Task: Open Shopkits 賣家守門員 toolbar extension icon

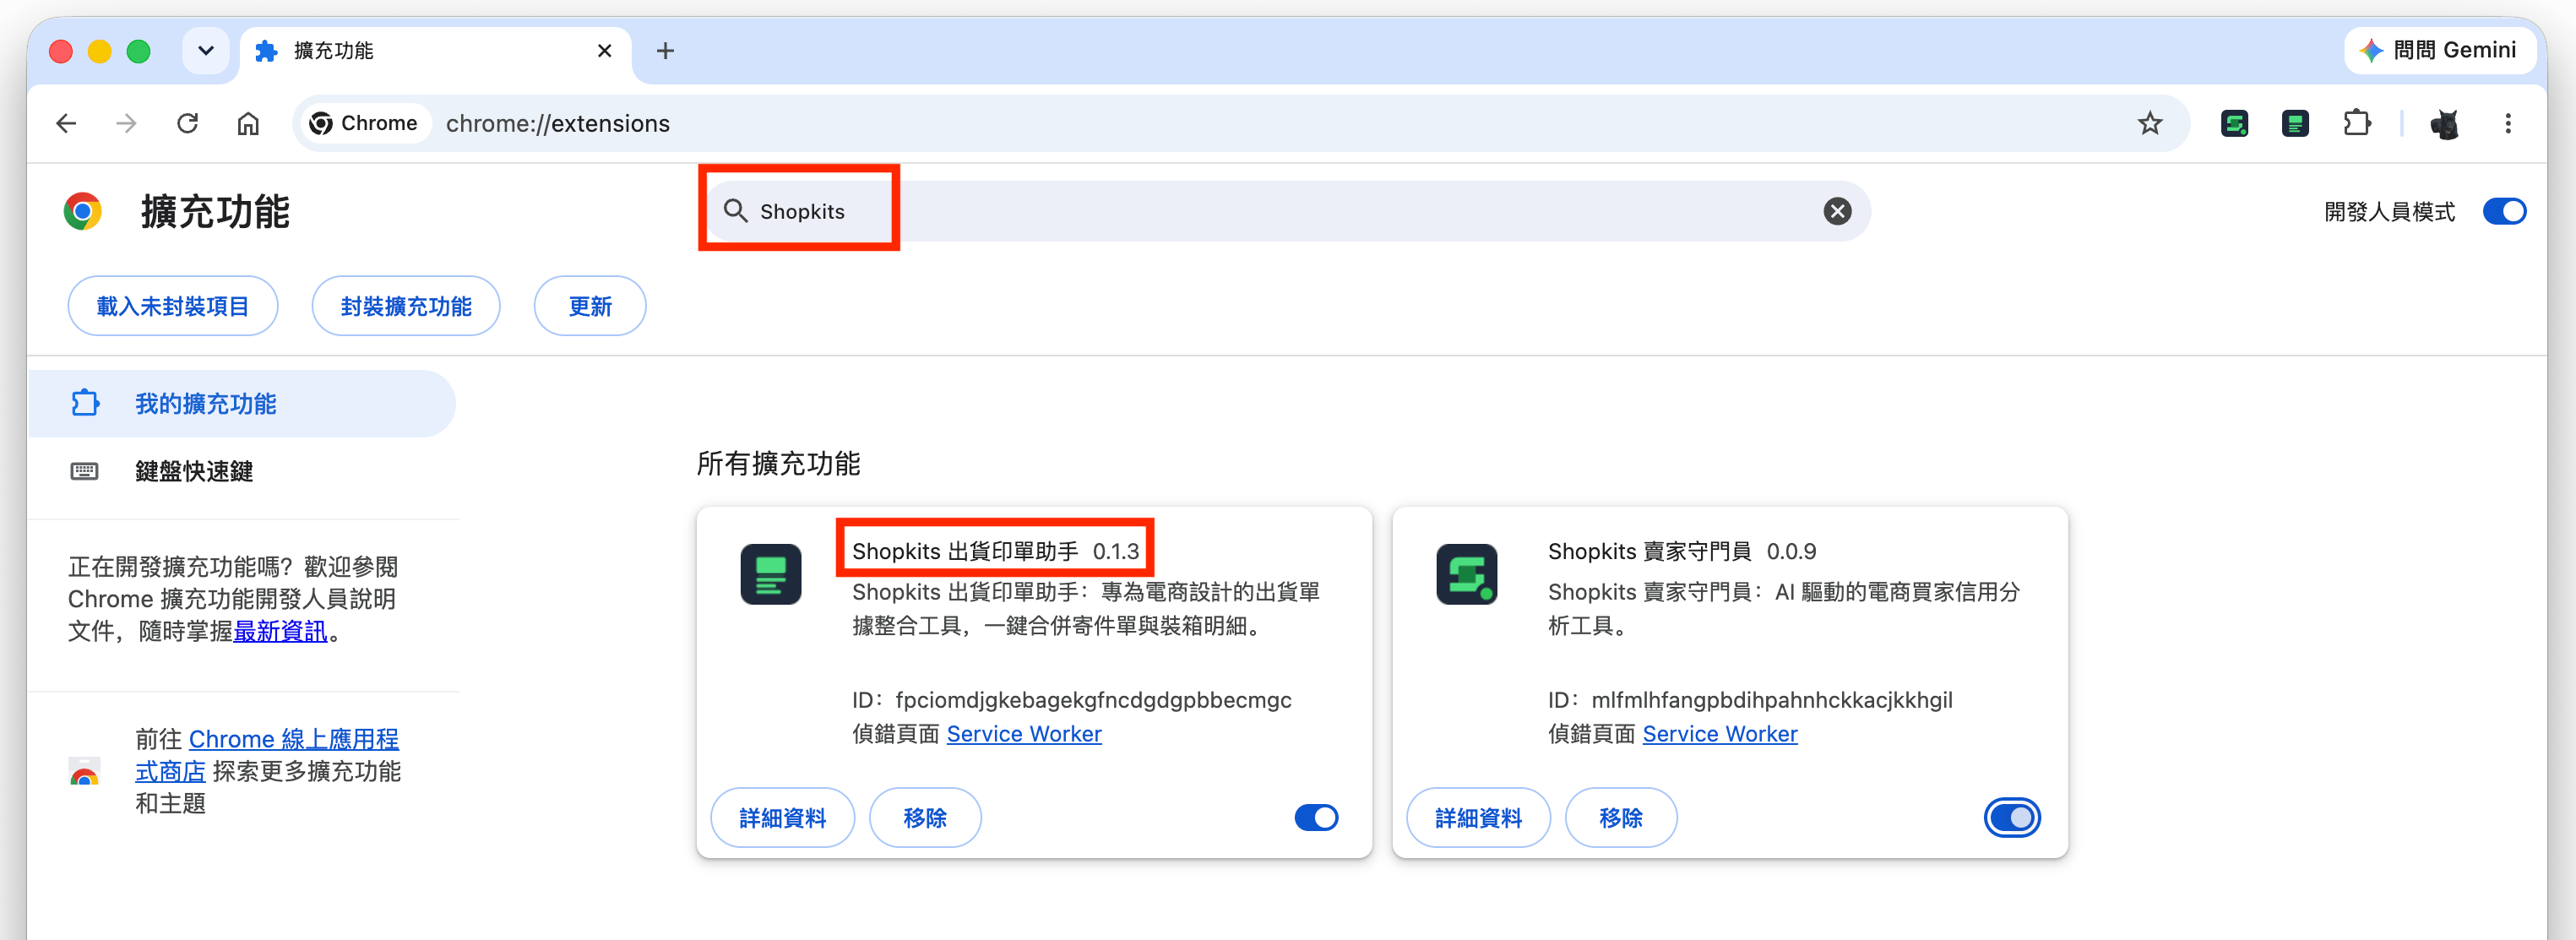Action: [x=2234, y=124]
